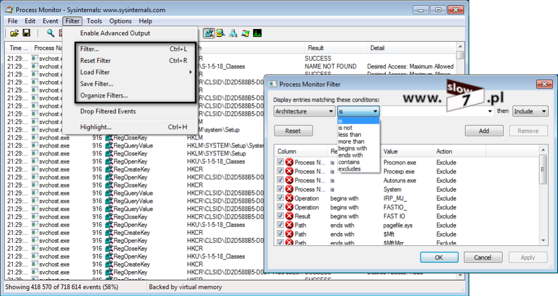Click red exclude icon in System row
This screenshot has height=296, width=558.
[x=289, y=189]
